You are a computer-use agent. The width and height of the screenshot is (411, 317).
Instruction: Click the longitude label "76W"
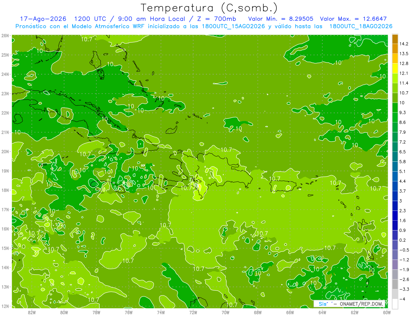click(x=128, y=312)
